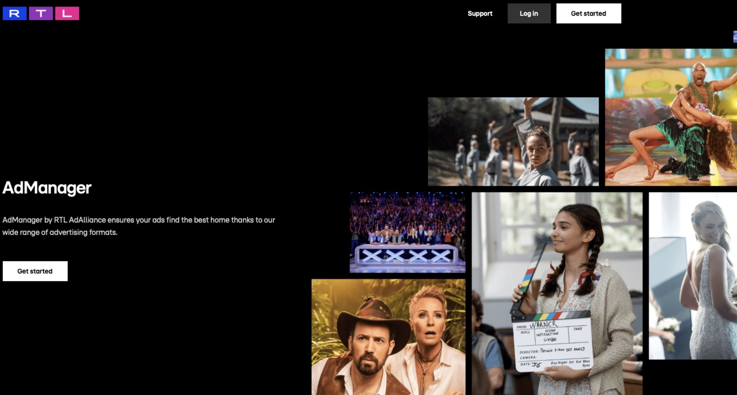
Task: Click the purple T logo block
Action: [41, 14]
